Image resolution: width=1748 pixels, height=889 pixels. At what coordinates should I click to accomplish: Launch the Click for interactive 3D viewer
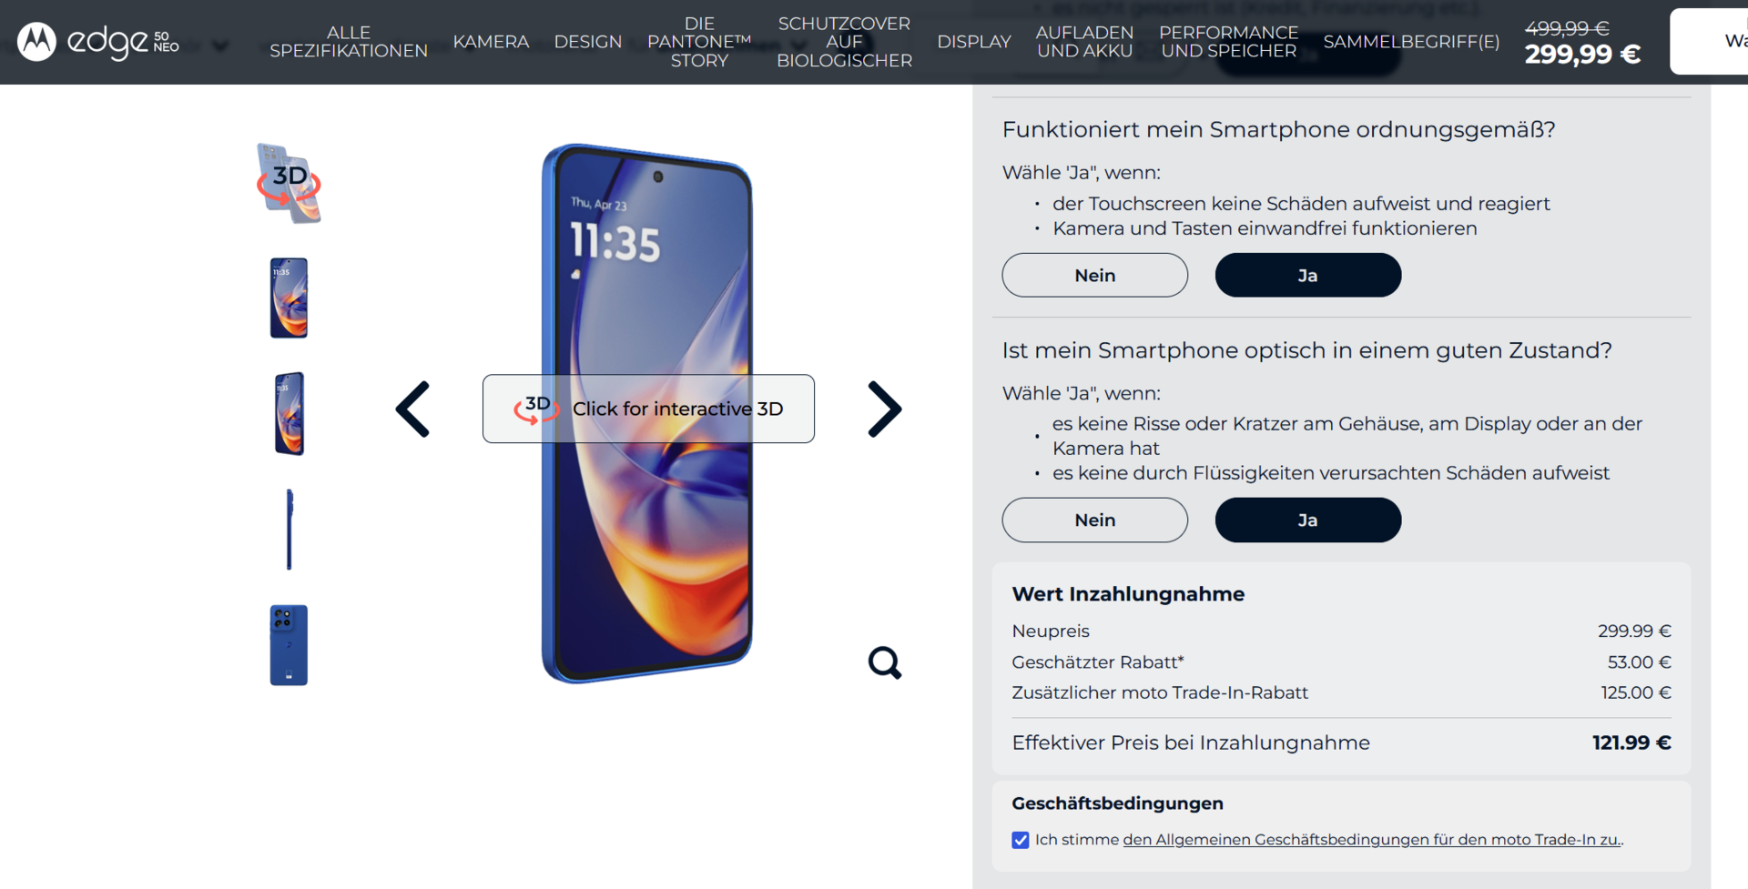click(648, 409)
